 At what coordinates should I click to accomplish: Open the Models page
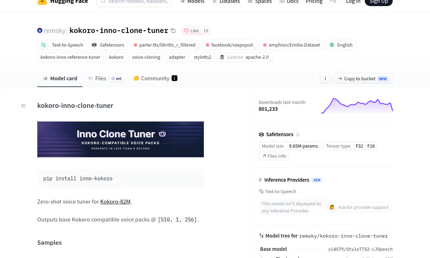192,2
